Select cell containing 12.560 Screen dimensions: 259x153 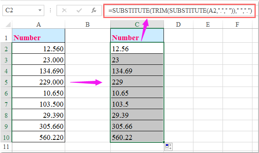point(39,48)
